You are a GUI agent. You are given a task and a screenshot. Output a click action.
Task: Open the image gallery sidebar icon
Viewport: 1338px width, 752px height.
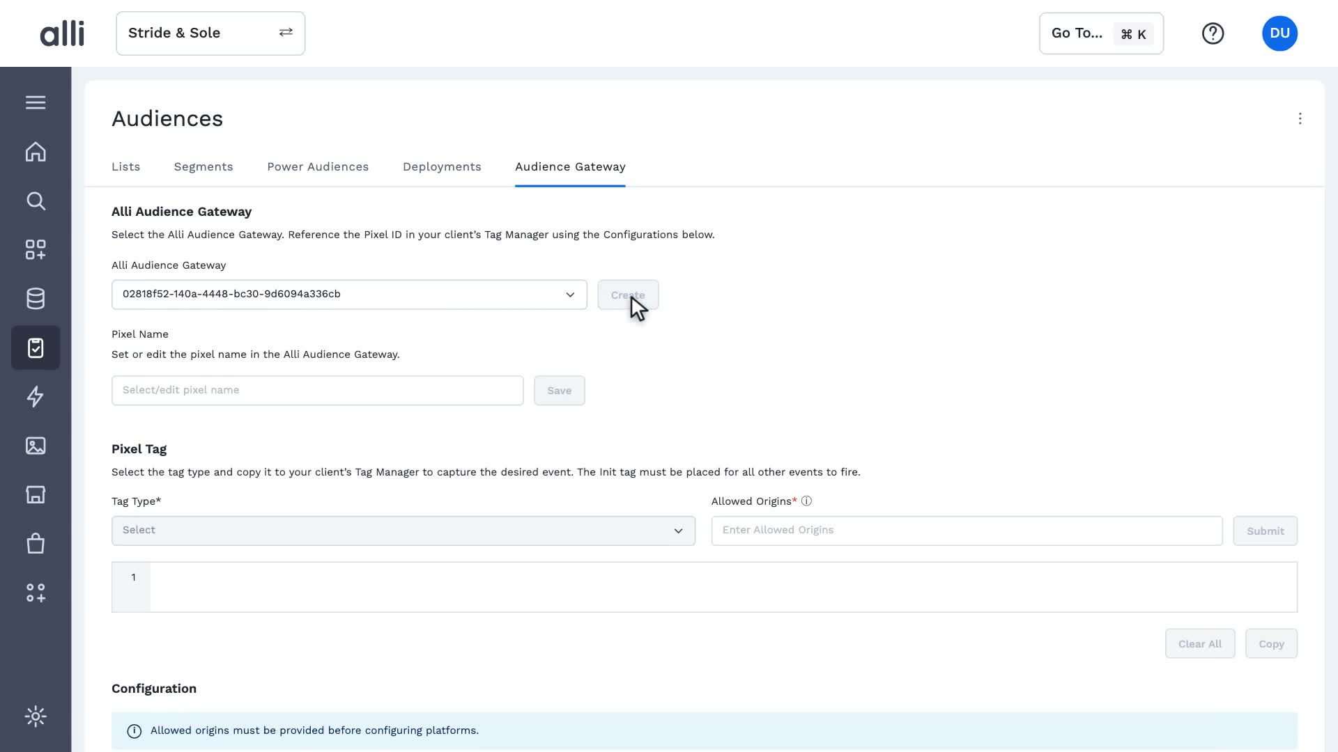(x=36, y=446)
